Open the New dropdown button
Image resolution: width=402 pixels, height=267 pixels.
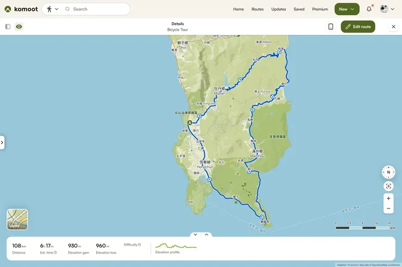pos(347,9)
